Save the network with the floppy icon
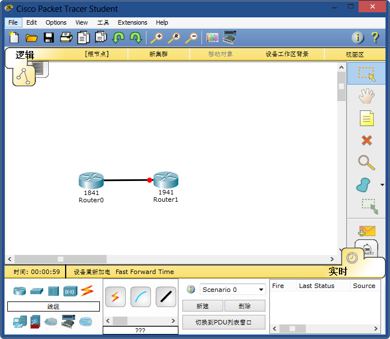The width and height of the screenshot is (390, 339). (49, 38)
